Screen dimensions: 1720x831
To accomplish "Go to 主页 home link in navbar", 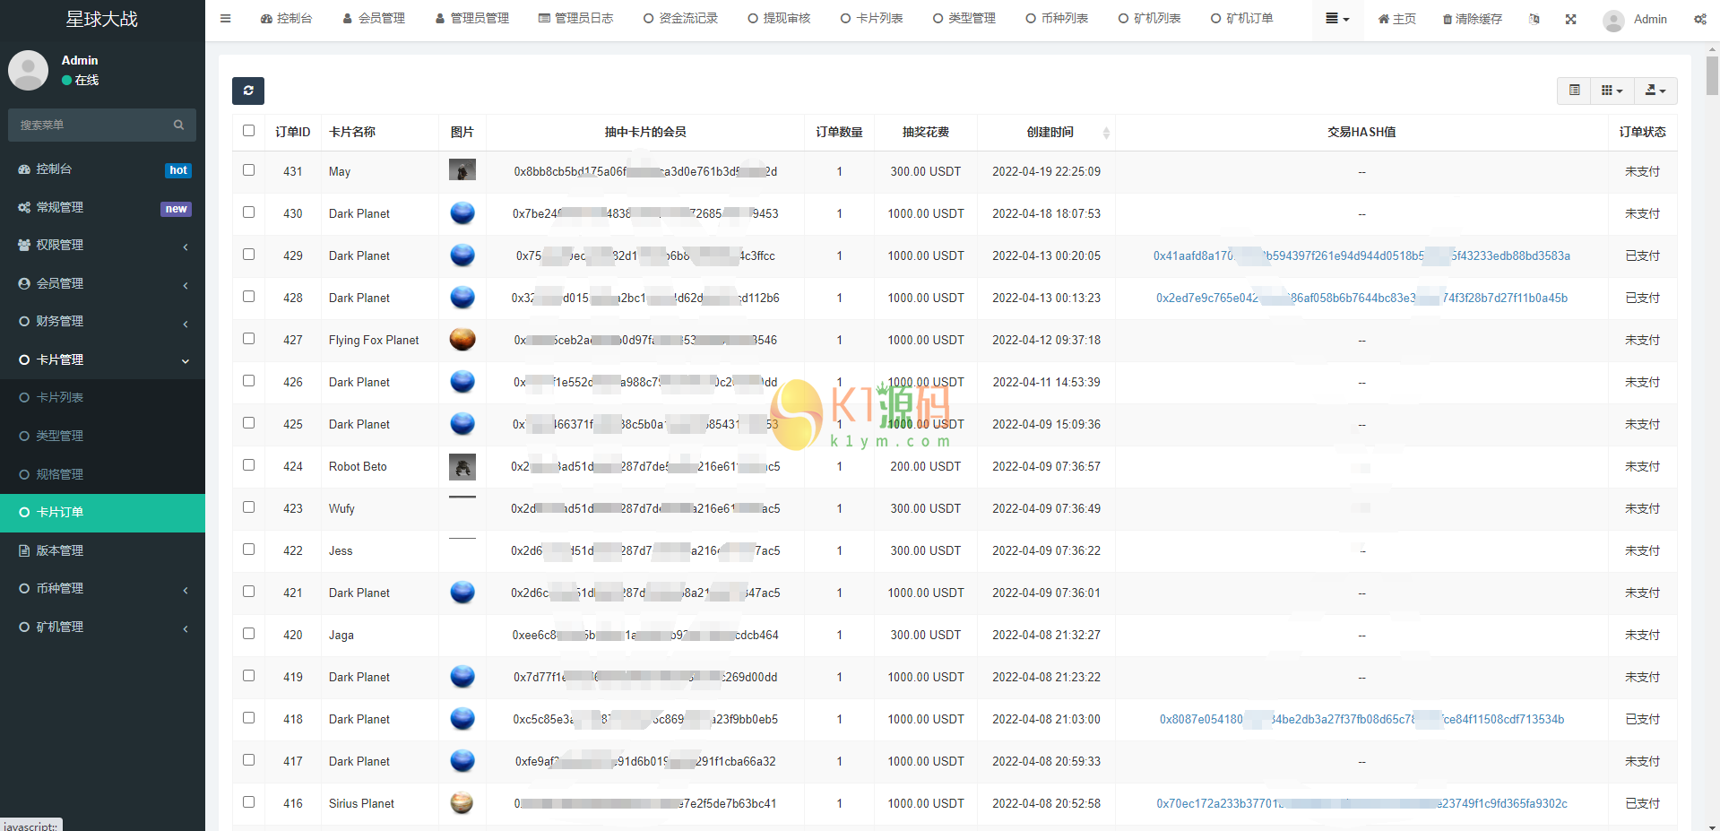I will click(x=1396, y=19).
